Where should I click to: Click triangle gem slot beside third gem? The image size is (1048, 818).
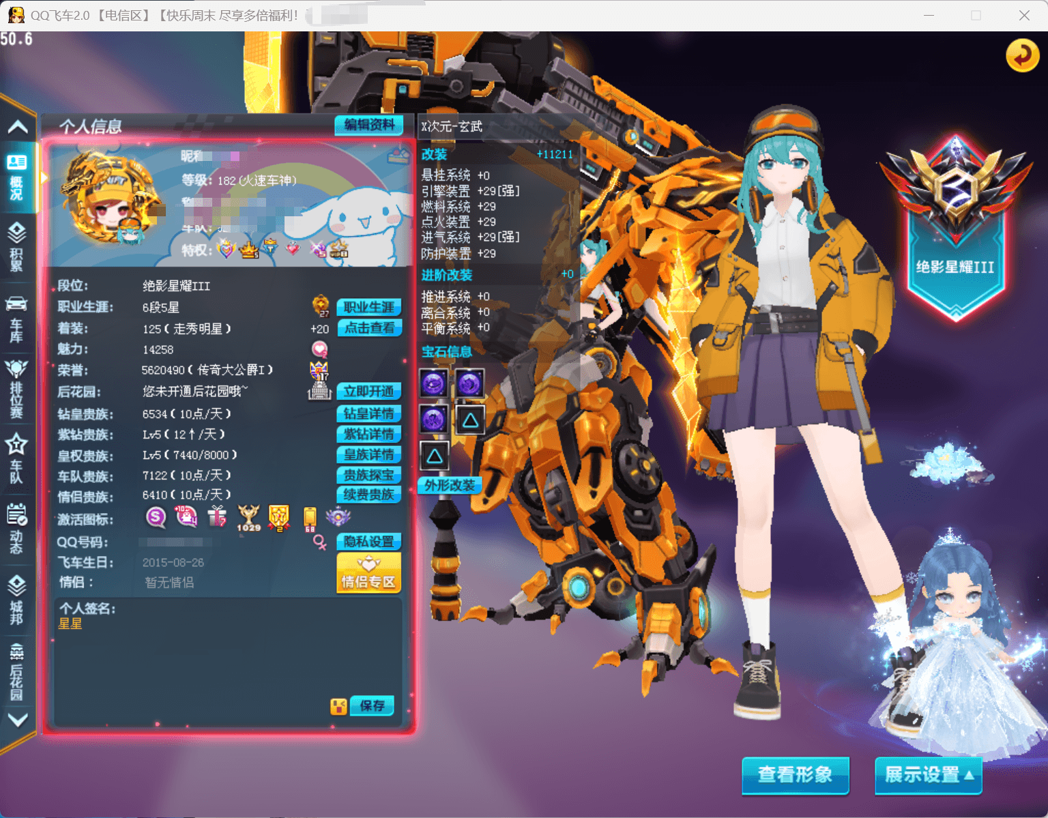(x=470, y=420)
